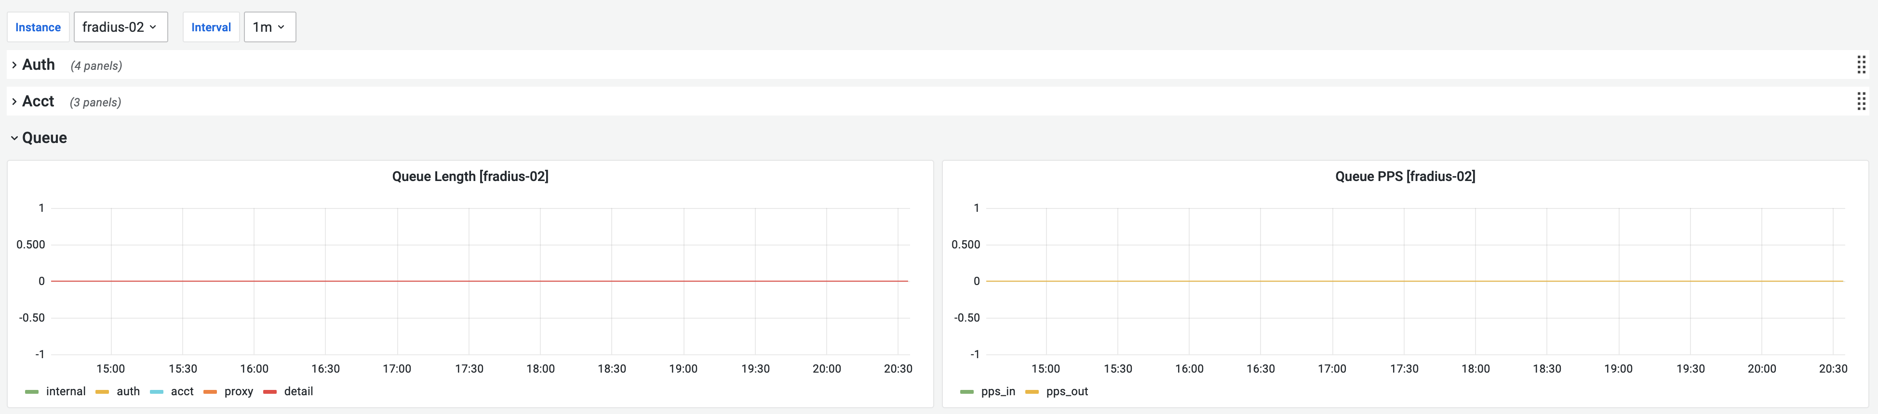1878x414 pixels.
Task: Toggle the proxy series in legend
Action: (239, 391)
